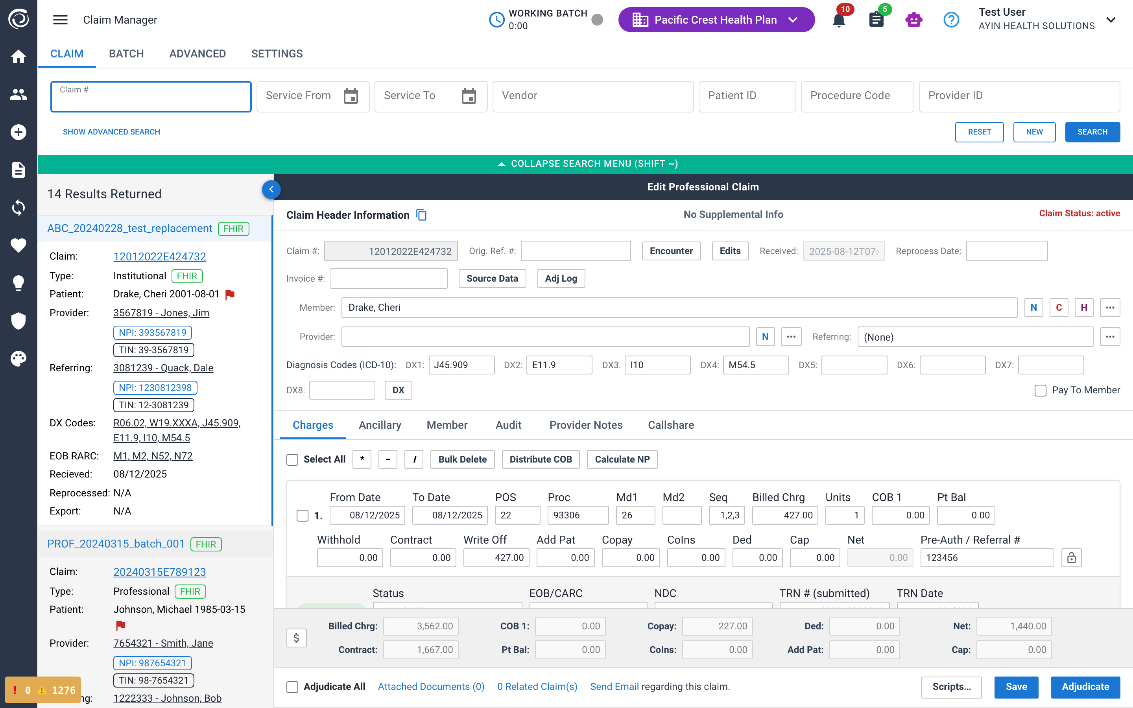Open the lightbulb insights sidebar icon
1133x708 pixels.
click(x=18, y=283)
